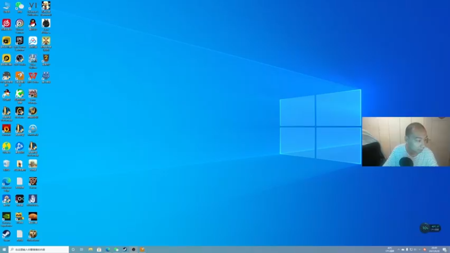The height and width of the screenshot is (253, 450).
Task: Open the notification action center icon
Action: [444, 250]
